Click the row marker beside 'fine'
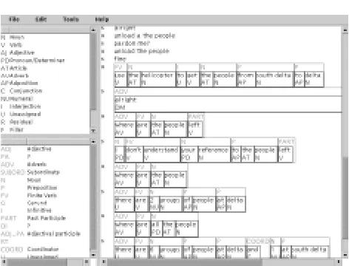The width and height of the screenshot is (349, 266). point(103,59)
